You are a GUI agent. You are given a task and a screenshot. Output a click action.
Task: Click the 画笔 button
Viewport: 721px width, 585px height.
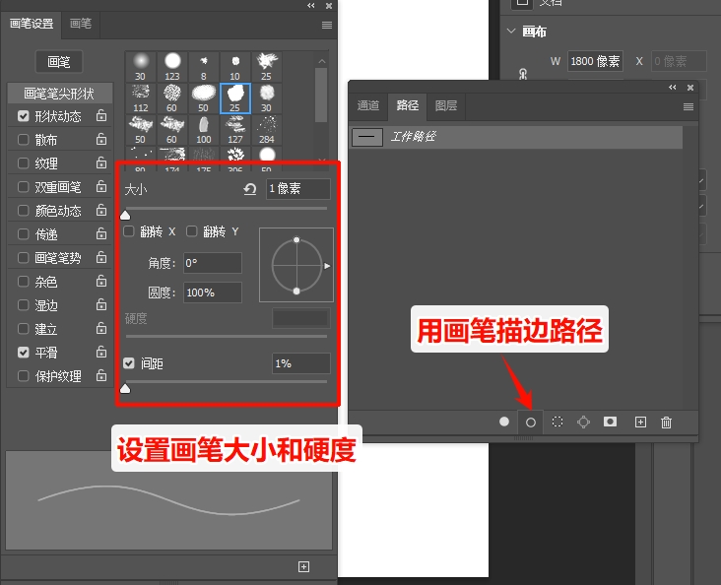click(x=59, y=62)
